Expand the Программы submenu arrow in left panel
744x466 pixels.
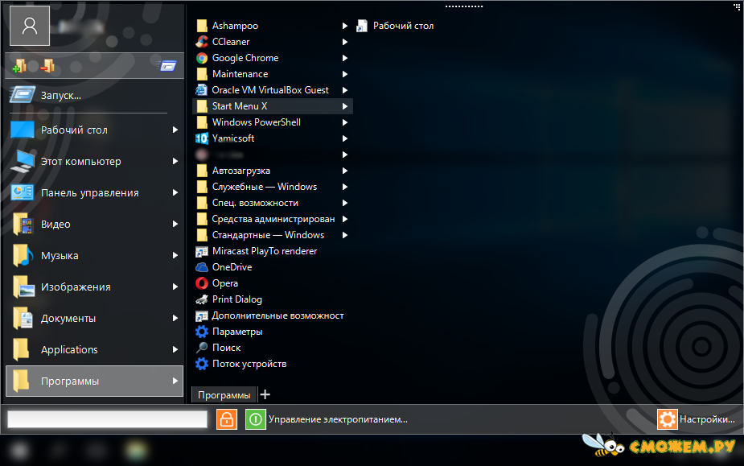(x=175, y=381)
